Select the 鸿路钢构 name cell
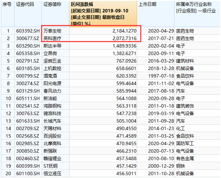Screen dimensions: 221x178 (x=52, y=106)
